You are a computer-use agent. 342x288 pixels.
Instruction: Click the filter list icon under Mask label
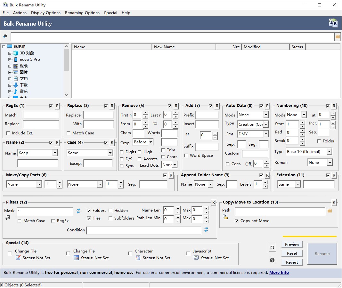pos(7,217)
